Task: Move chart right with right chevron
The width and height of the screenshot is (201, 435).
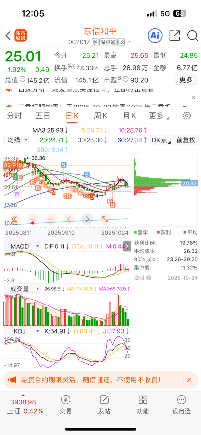Action: pyautogui.click(x=87, y=219)
